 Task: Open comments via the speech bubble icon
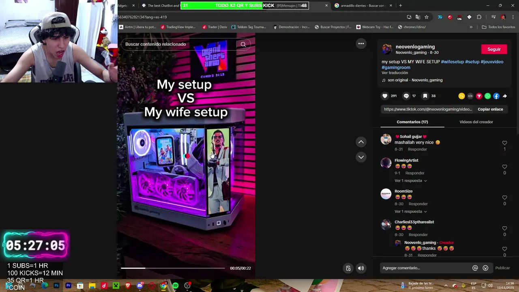tap(406, 96)
